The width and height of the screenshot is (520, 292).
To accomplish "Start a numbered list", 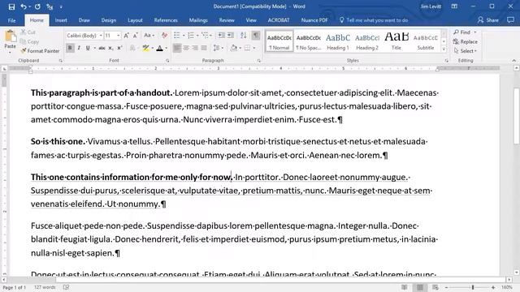I will pos(191,36).
